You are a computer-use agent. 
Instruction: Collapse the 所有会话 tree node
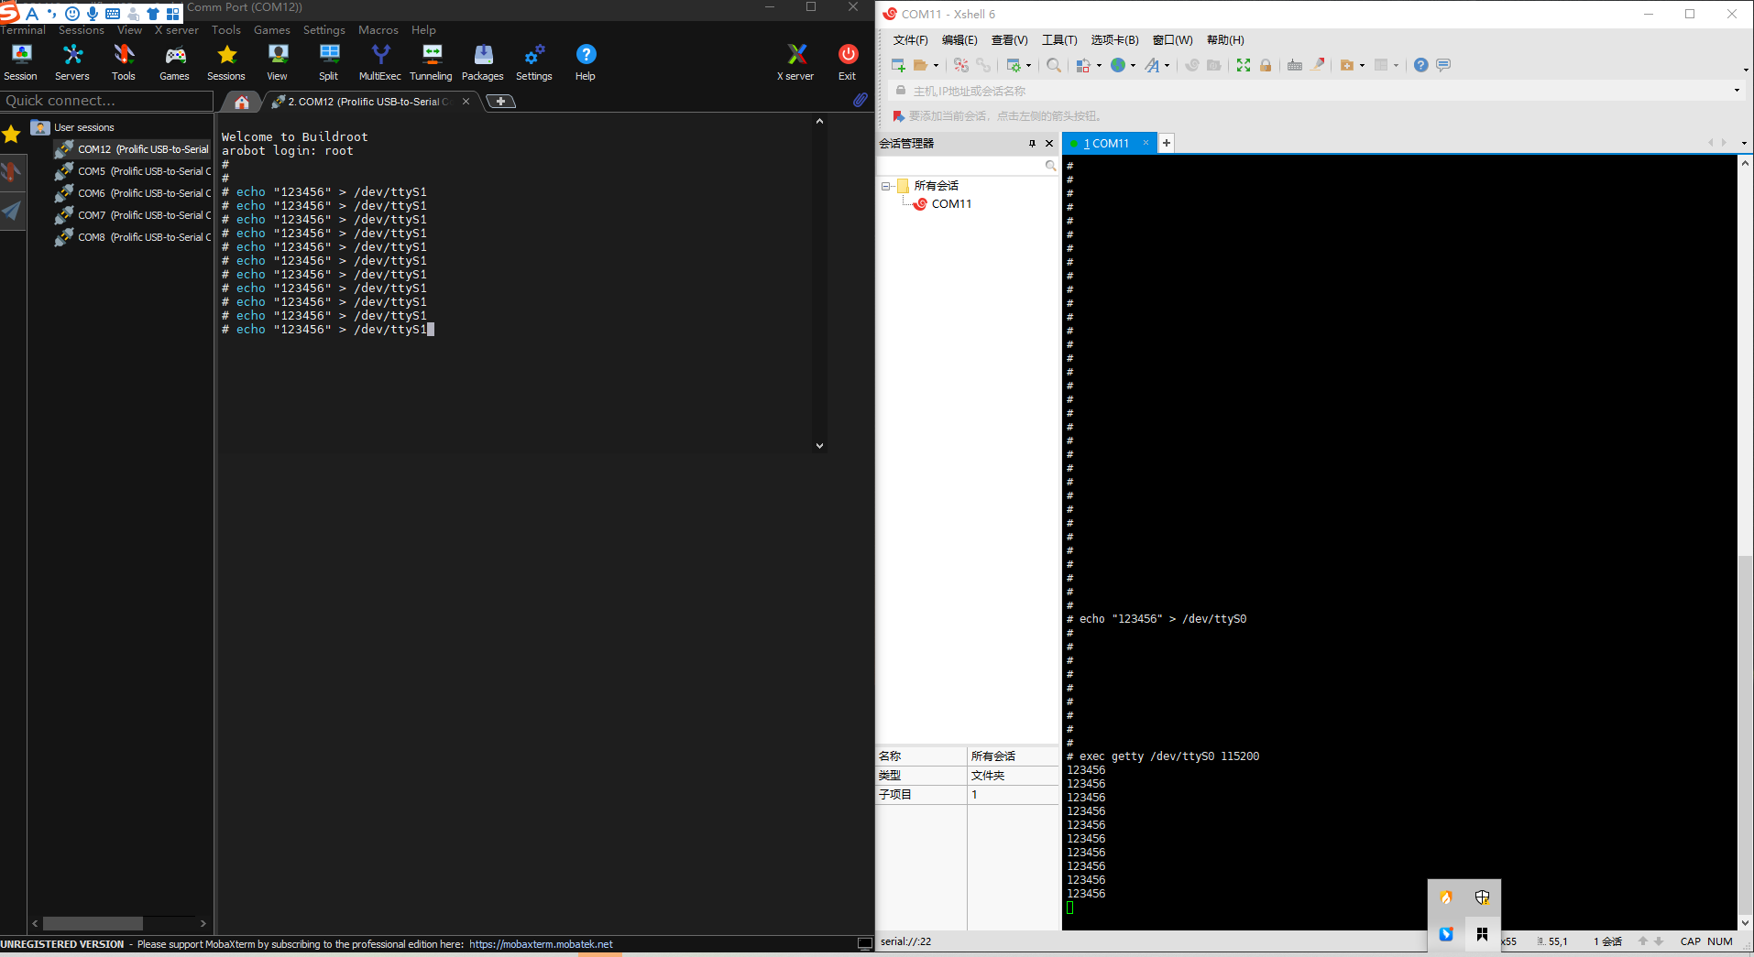[884, 185]
